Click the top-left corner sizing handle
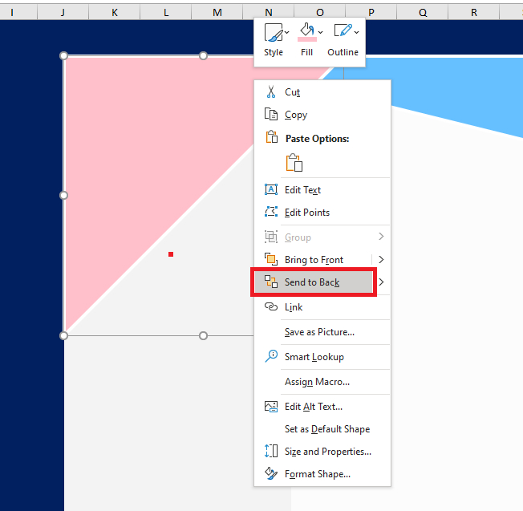Viewport: 523px width, 511px height. point(63,55)
